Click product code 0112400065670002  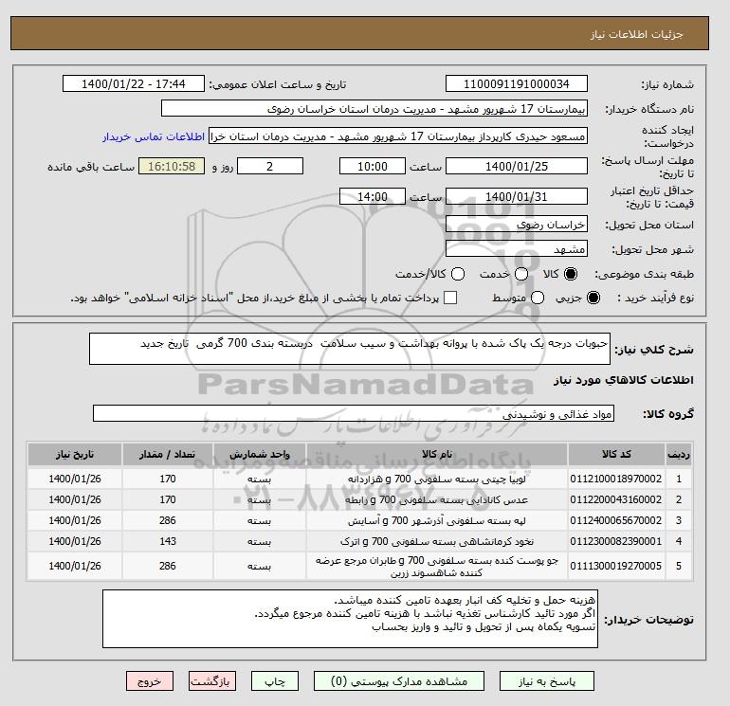pos(616,521)
